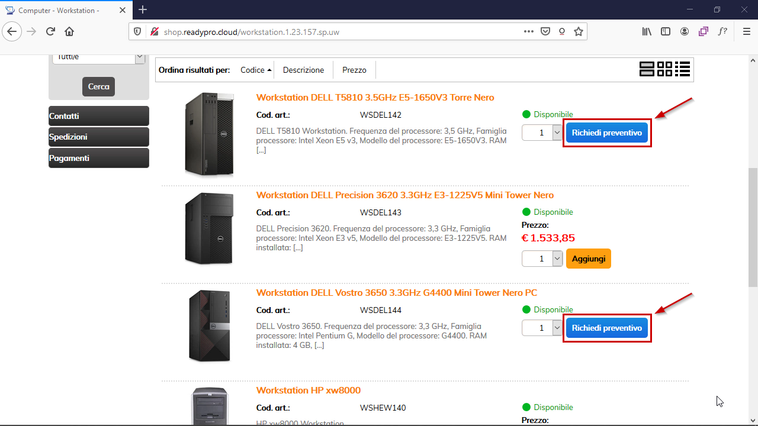Bookmark this page with star icon
Image resolution: width=758 pixels, height=426 pixels.
click(x=579, y=31)
